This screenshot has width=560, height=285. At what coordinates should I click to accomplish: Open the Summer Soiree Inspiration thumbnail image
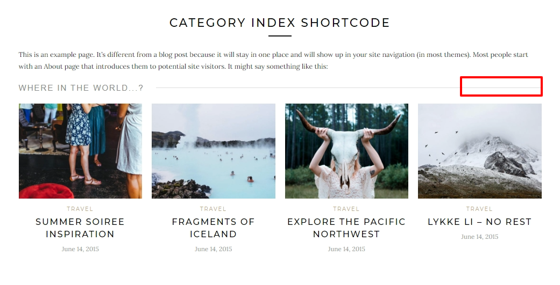(x=80, y=151)
